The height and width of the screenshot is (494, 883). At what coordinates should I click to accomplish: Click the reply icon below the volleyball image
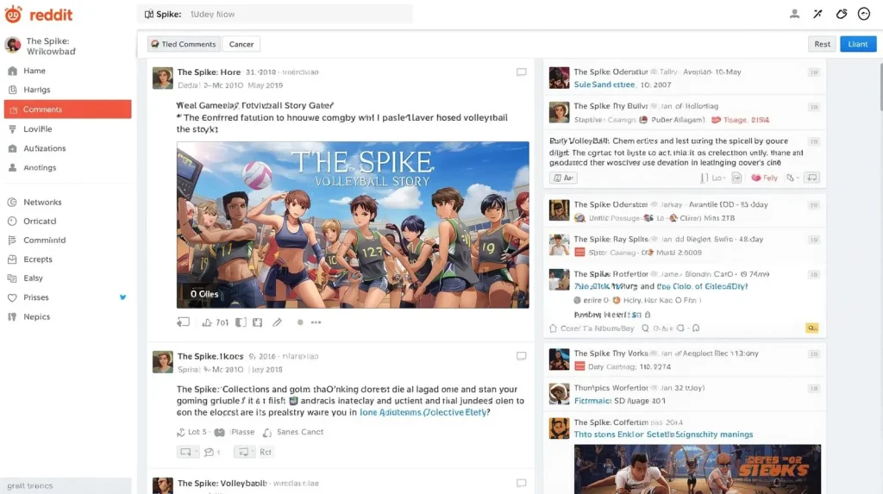pyautogui.click(x=183, y=322)
